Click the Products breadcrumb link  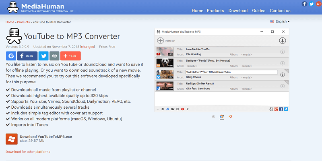point(23,22)
